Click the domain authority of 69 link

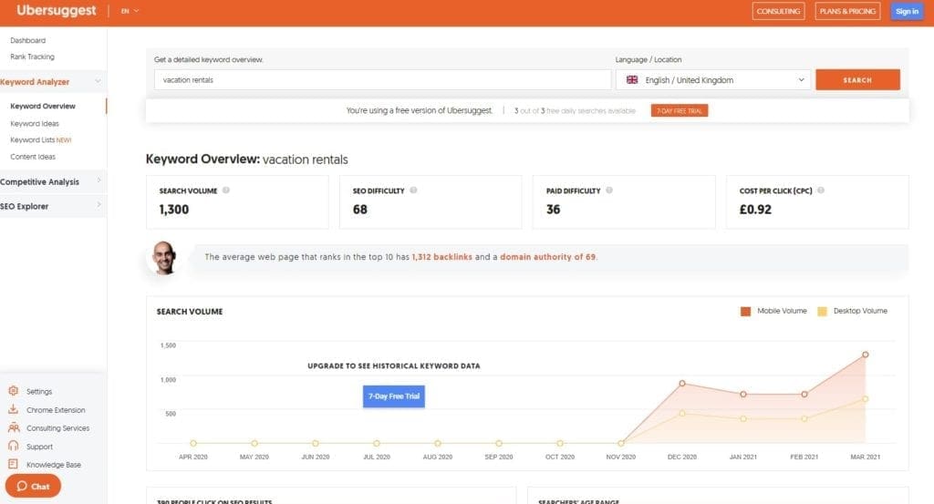(x=547, y=257)
